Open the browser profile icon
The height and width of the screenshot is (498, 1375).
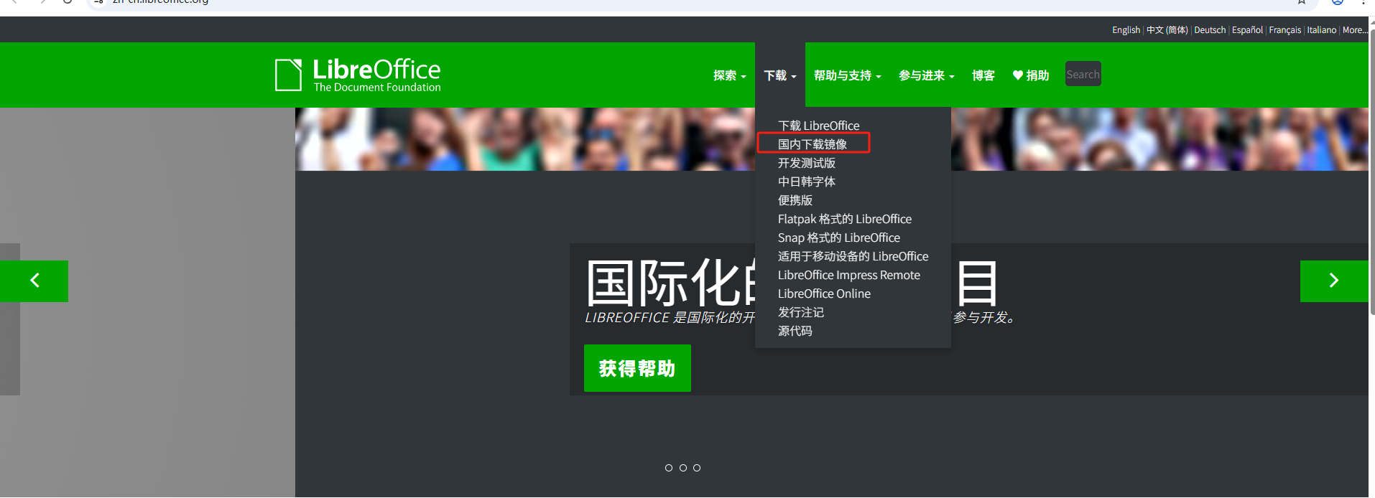pos(1338,1)
